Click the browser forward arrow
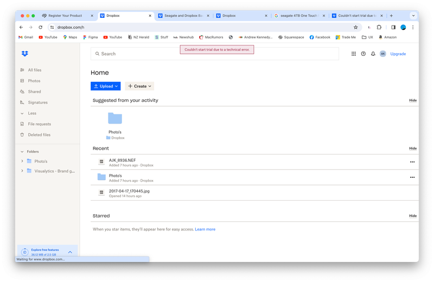The height and width of the screenshot is (282, 434). coord(31,27)
